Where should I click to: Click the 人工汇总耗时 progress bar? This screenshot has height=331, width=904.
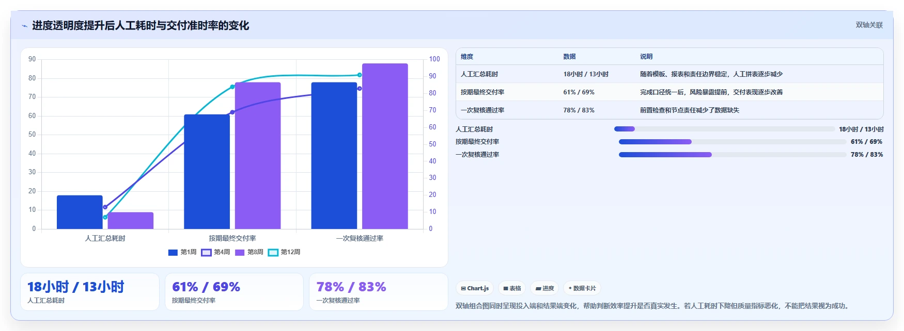coord(724,129)
